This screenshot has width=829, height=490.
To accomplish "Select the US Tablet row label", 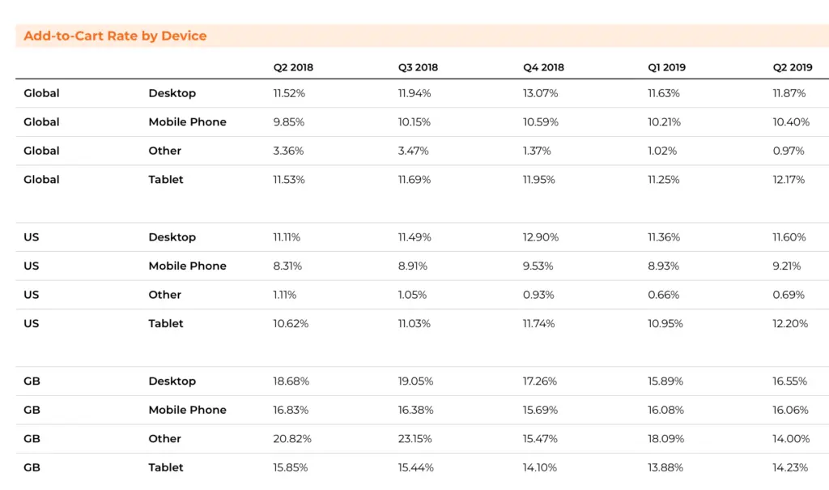I will (x=165, y=323).
